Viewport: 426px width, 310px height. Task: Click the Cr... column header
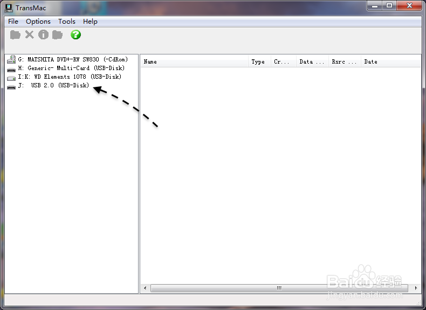(x=283, y=62)
